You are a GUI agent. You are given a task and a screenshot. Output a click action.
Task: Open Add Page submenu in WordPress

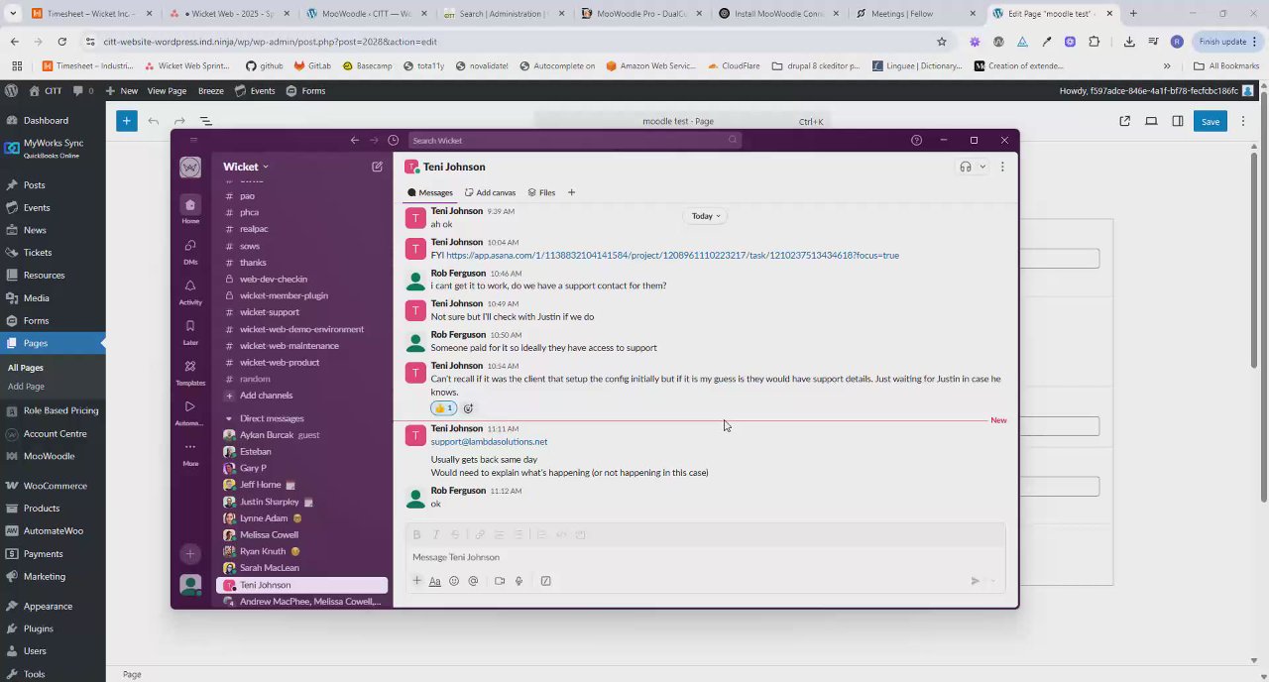click(x=26, y=387)
